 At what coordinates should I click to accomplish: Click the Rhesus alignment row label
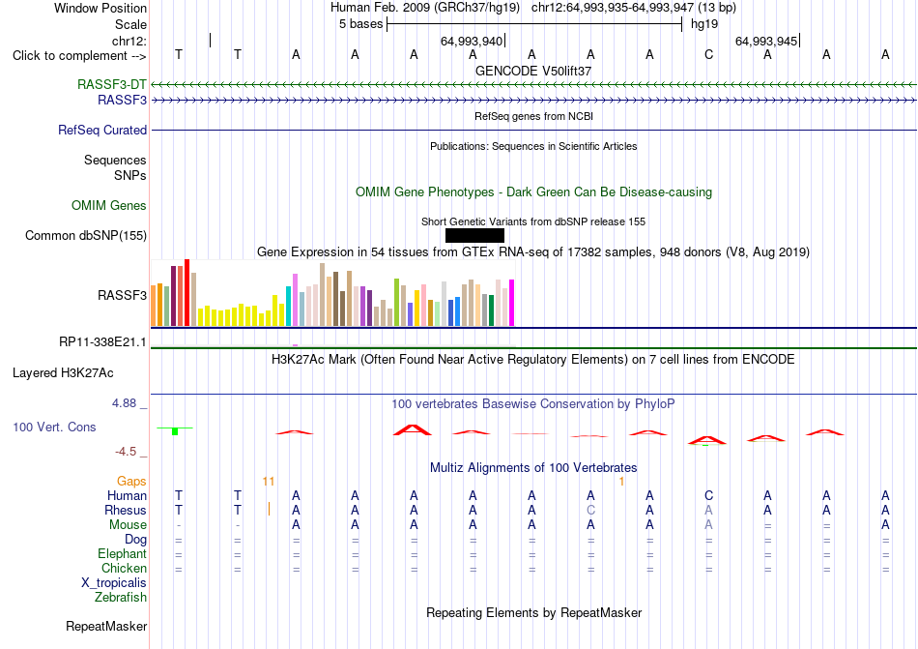tap(126, 511)
